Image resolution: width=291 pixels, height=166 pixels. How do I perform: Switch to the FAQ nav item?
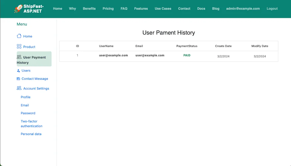[x=124, y=9]
